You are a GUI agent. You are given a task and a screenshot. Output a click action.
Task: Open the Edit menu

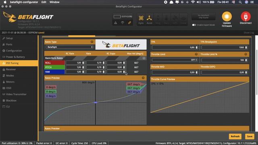pos(44,2)
